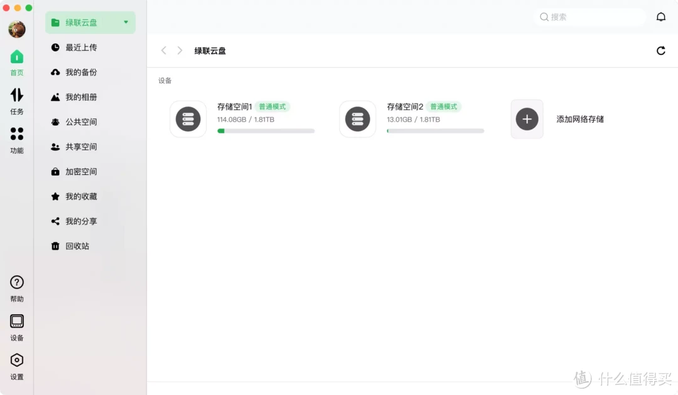Select 最近上传 in sidebar
The height and width of the screenshot is (395, 678).
(x=90, y=48)
